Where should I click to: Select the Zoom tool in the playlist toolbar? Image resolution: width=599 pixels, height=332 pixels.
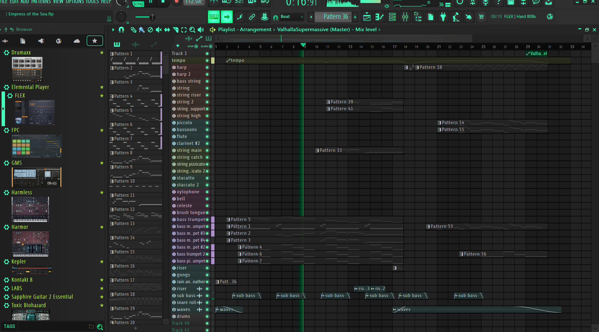[x=193, y=30]
